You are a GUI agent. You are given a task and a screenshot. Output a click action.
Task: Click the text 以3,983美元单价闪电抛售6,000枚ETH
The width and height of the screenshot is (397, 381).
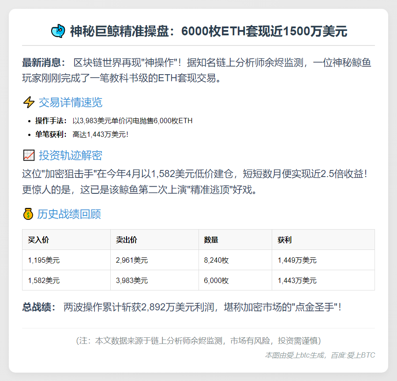point(132,121)
